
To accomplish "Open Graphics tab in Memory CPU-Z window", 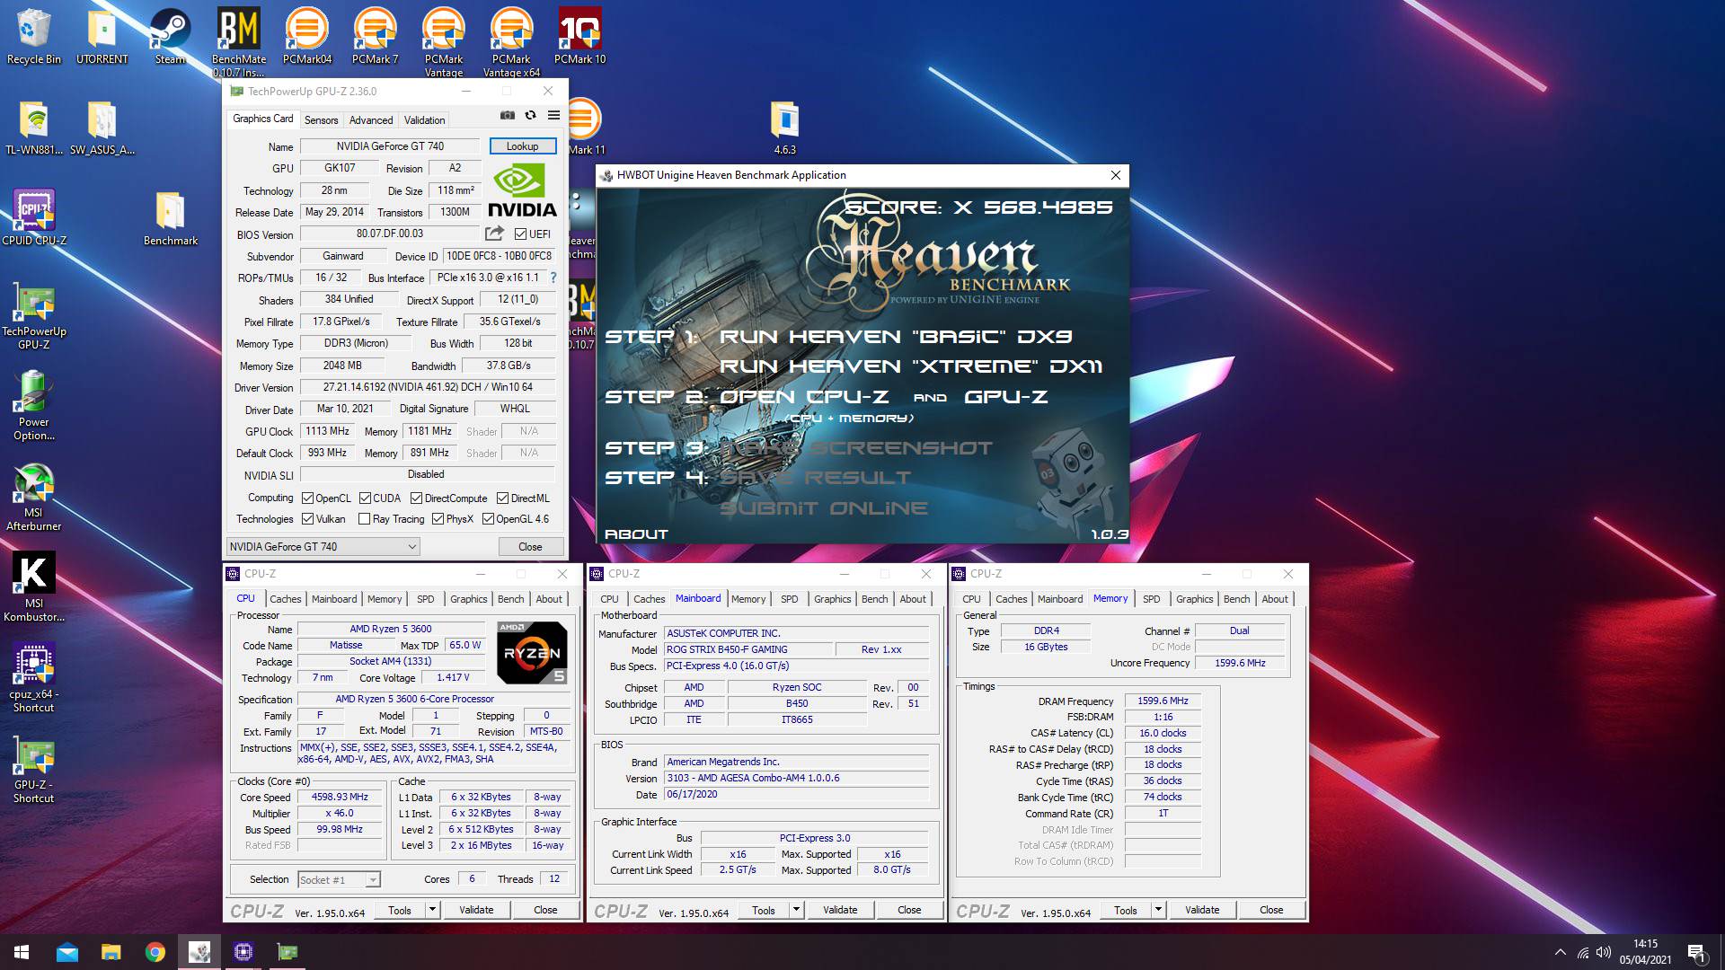I will coord(1194,599).
